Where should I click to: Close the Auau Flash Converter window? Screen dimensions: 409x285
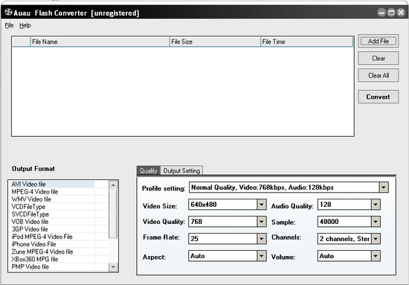pyautogui.click(x=401, y=12)
